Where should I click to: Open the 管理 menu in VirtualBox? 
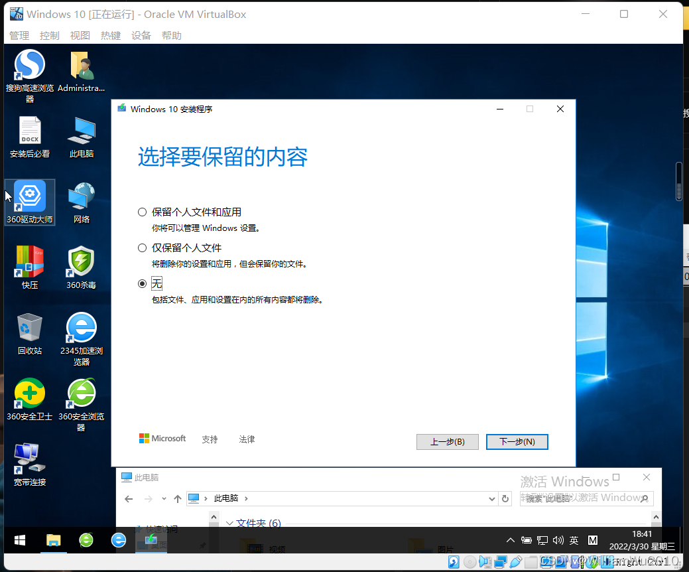pyautogui.click(x=19, y=36)
